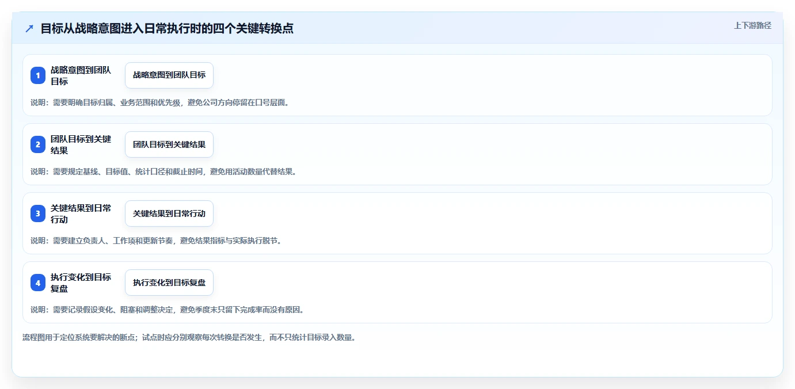
Task: Click the number 2 step badge
Action: coord(38,144)
